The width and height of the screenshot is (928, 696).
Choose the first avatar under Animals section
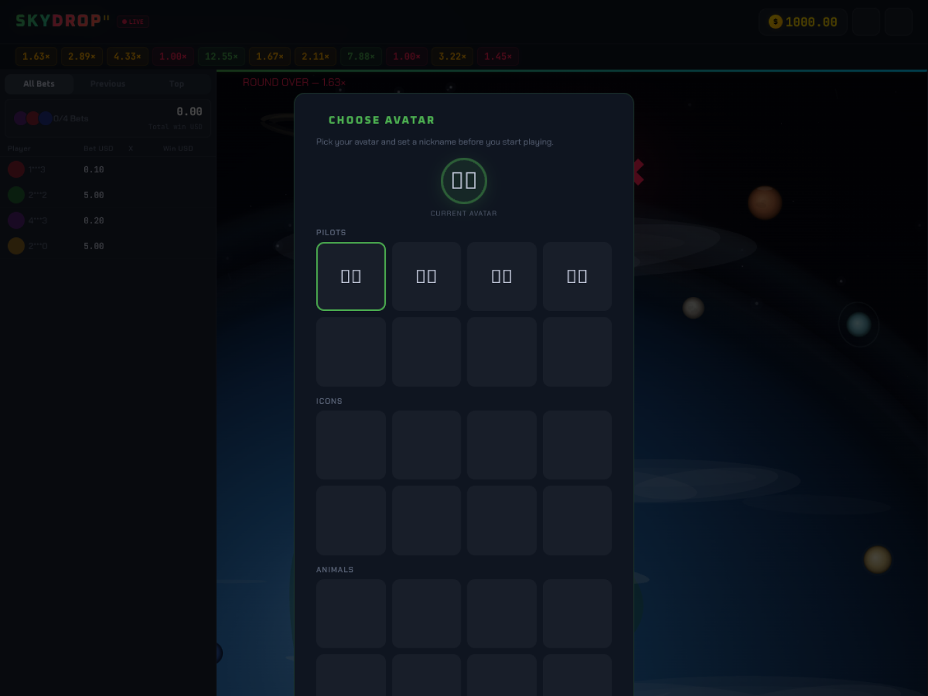(x=351, y=613)
